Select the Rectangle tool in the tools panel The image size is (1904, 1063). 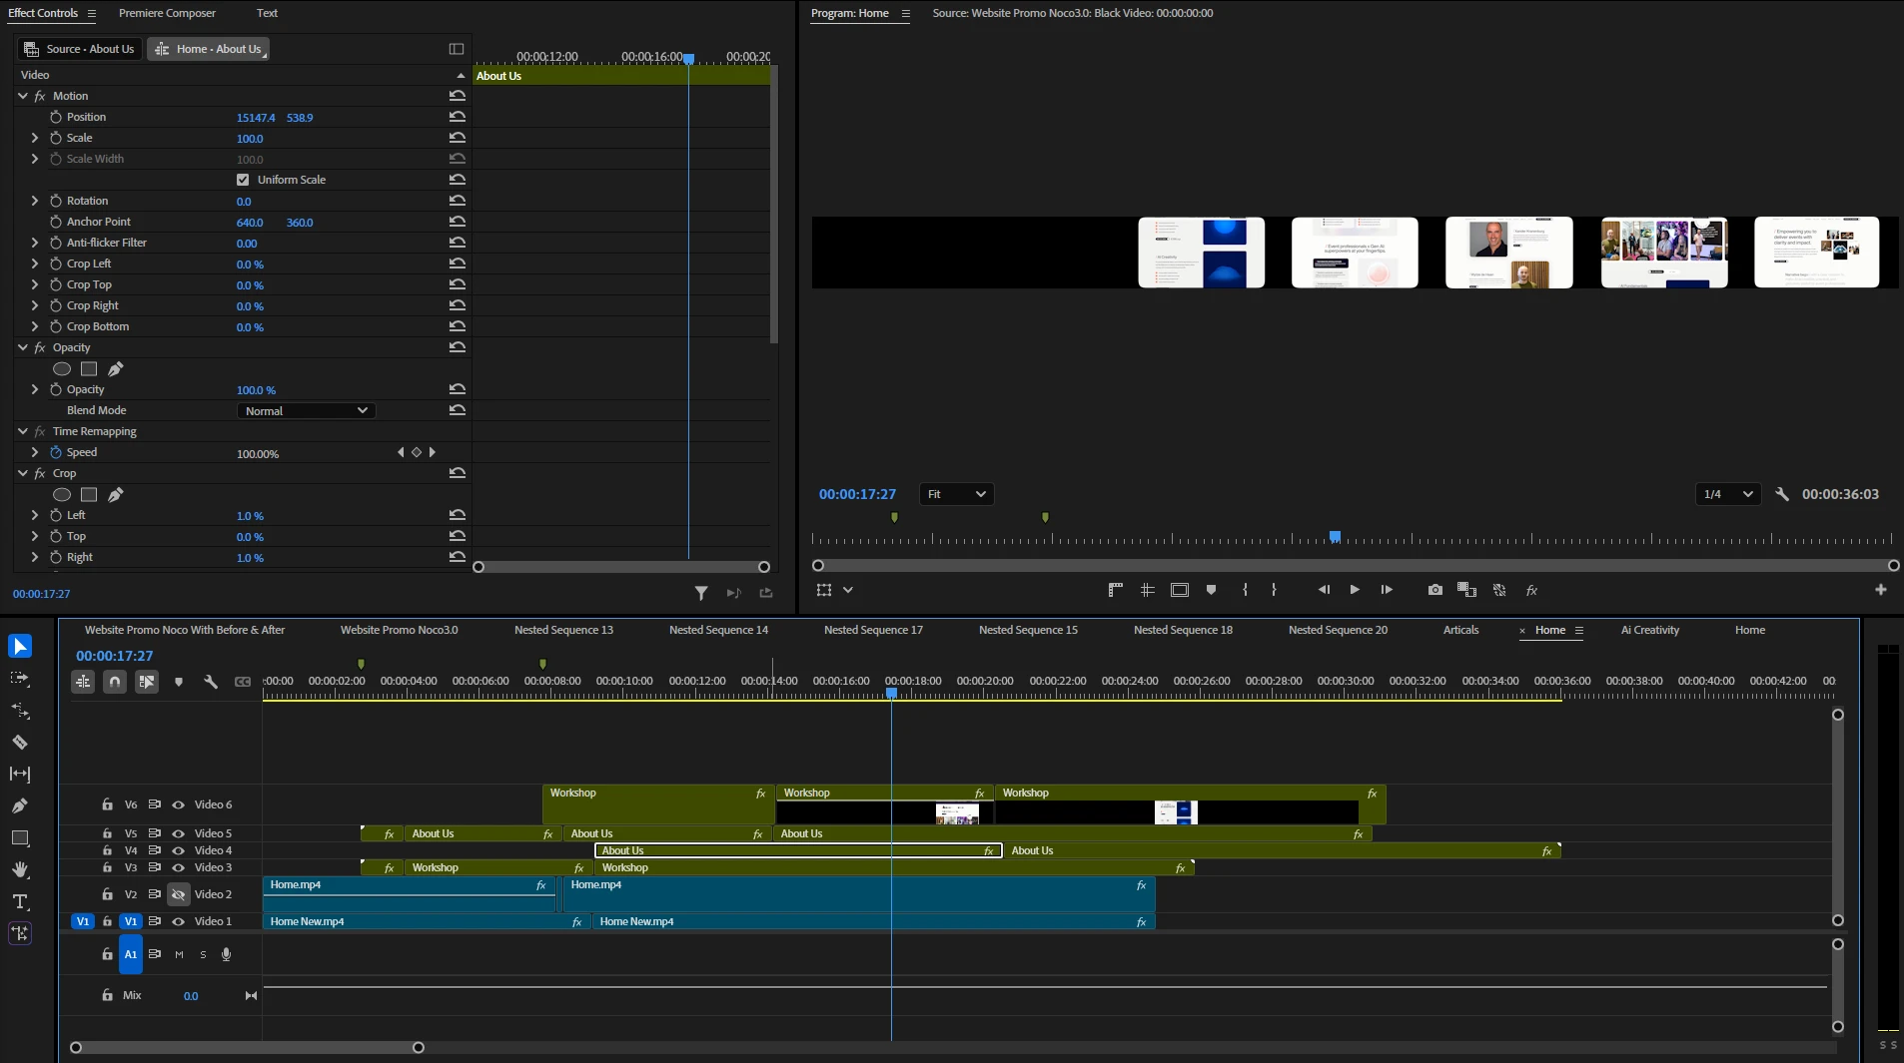coord(20,837)
